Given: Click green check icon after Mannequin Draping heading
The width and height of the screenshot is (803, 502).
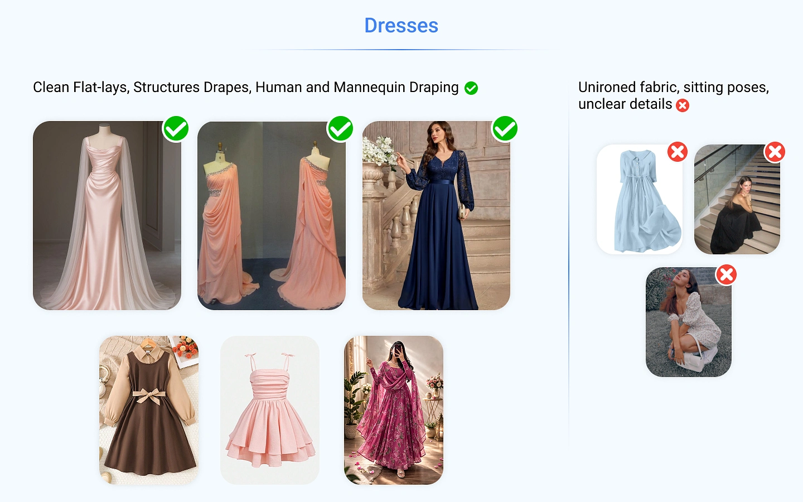Looking at the screenshot, I should 471,88.
